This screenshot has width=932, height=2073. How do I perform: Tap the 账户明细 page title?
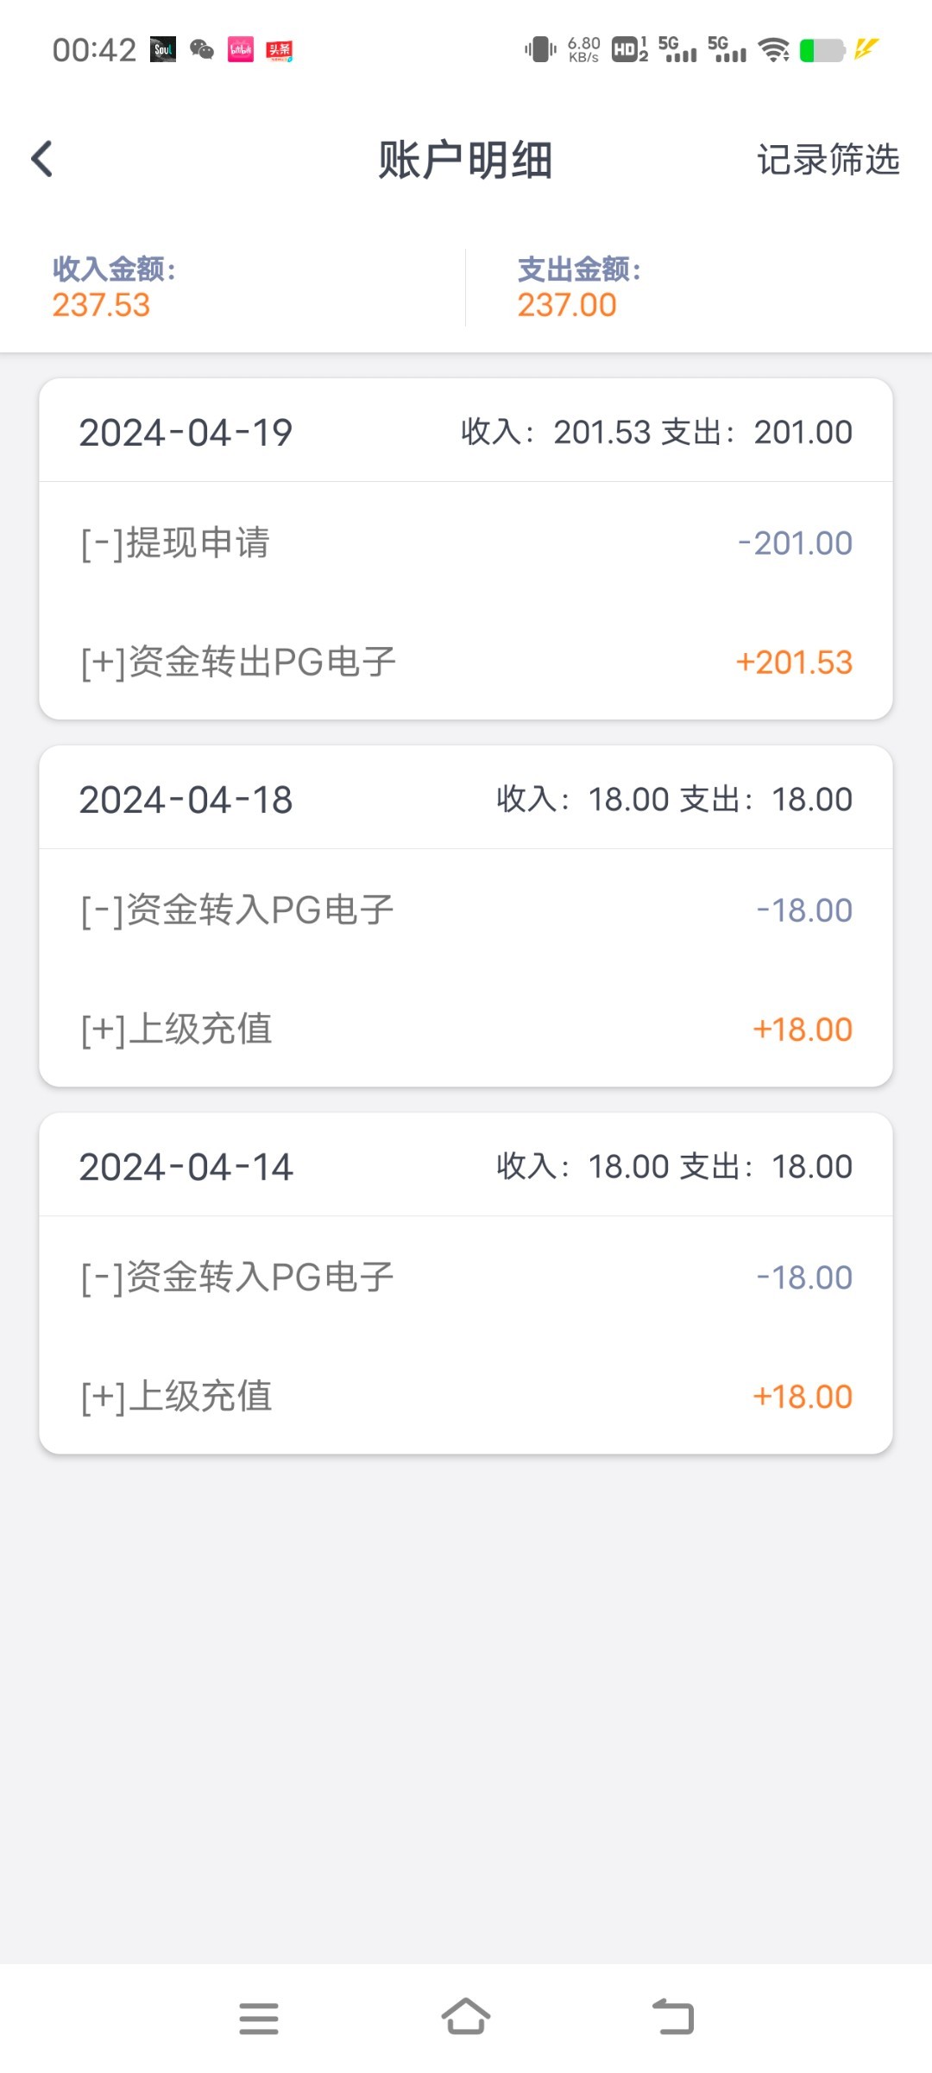[x=465, y=161]
